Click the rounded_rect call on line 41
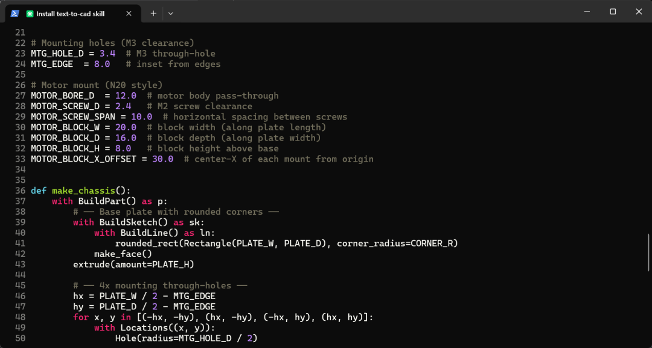The image size is (652, 348). pyautogui.click(x=287, y=243)
